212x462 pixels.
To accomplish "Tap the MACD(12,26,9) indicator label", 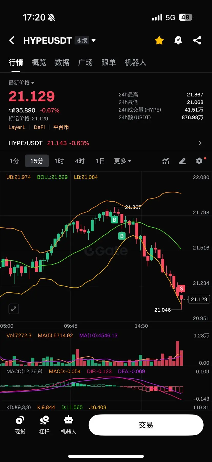I will coord(24,371).
